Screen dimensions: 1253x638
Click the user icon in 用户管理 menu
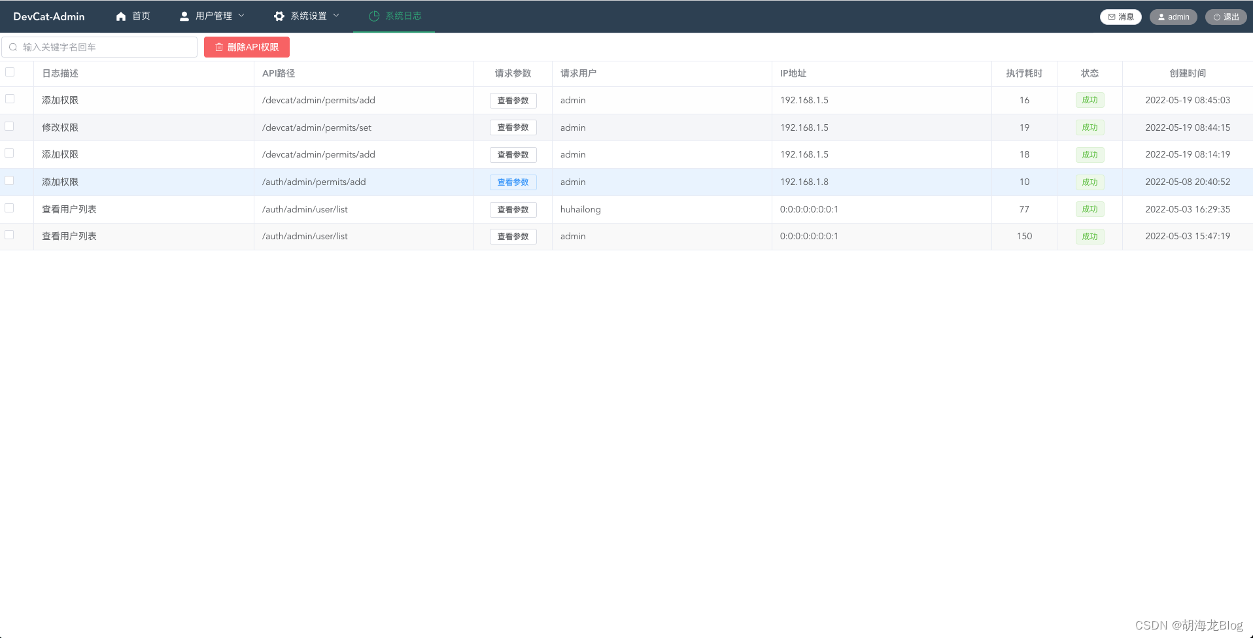(184, 16)
